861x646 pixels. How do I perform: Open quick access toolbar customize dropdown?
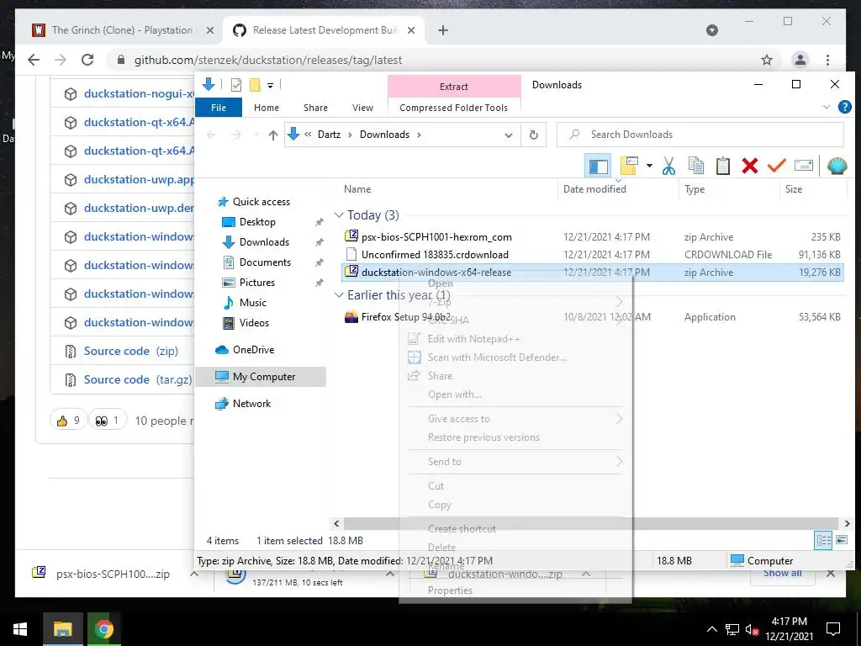[270, 85]
